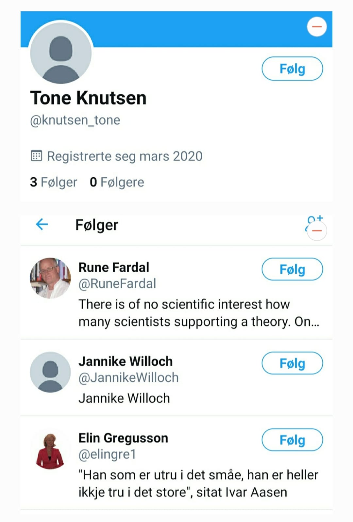Click the calendar icon beside the registration date

36,156
